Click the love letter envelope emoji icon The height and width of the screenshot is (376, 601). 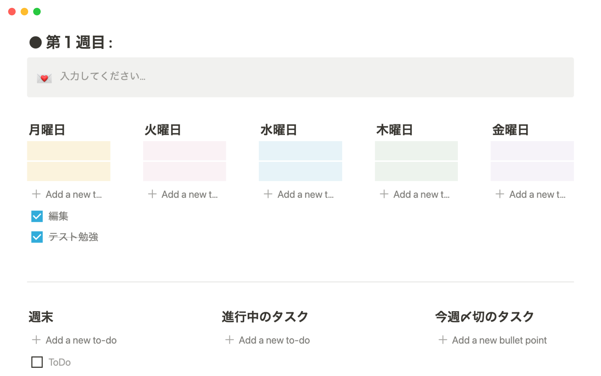click(44, 77)
